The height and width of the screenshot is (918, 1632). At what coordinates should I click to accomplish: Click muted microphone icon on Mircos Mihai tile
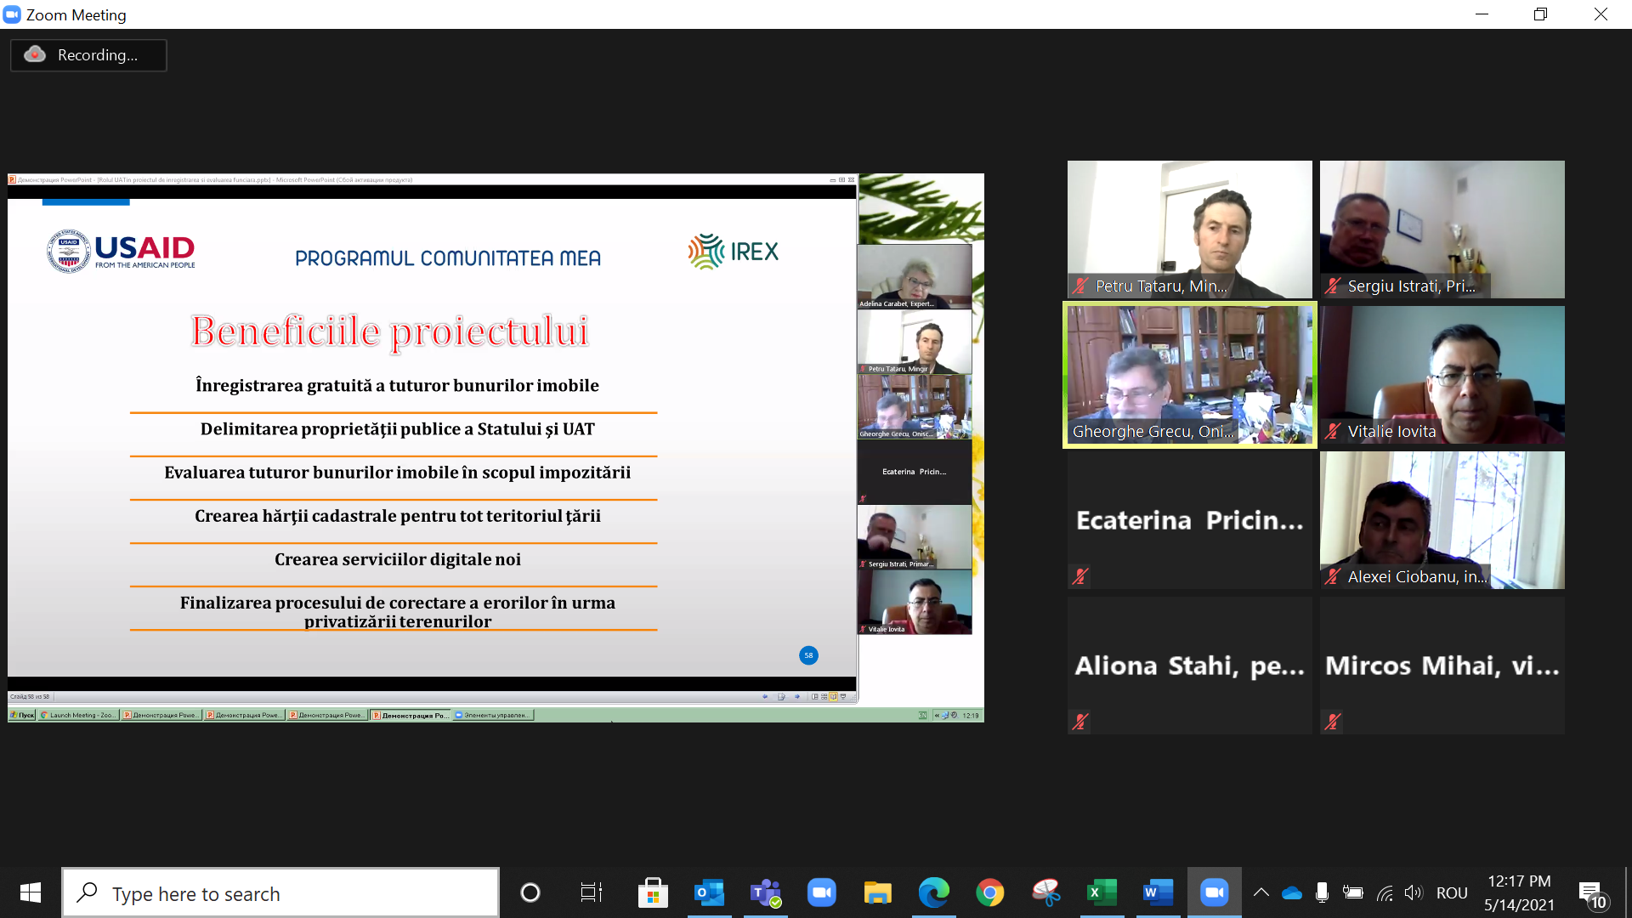(x=1333, y=722)
